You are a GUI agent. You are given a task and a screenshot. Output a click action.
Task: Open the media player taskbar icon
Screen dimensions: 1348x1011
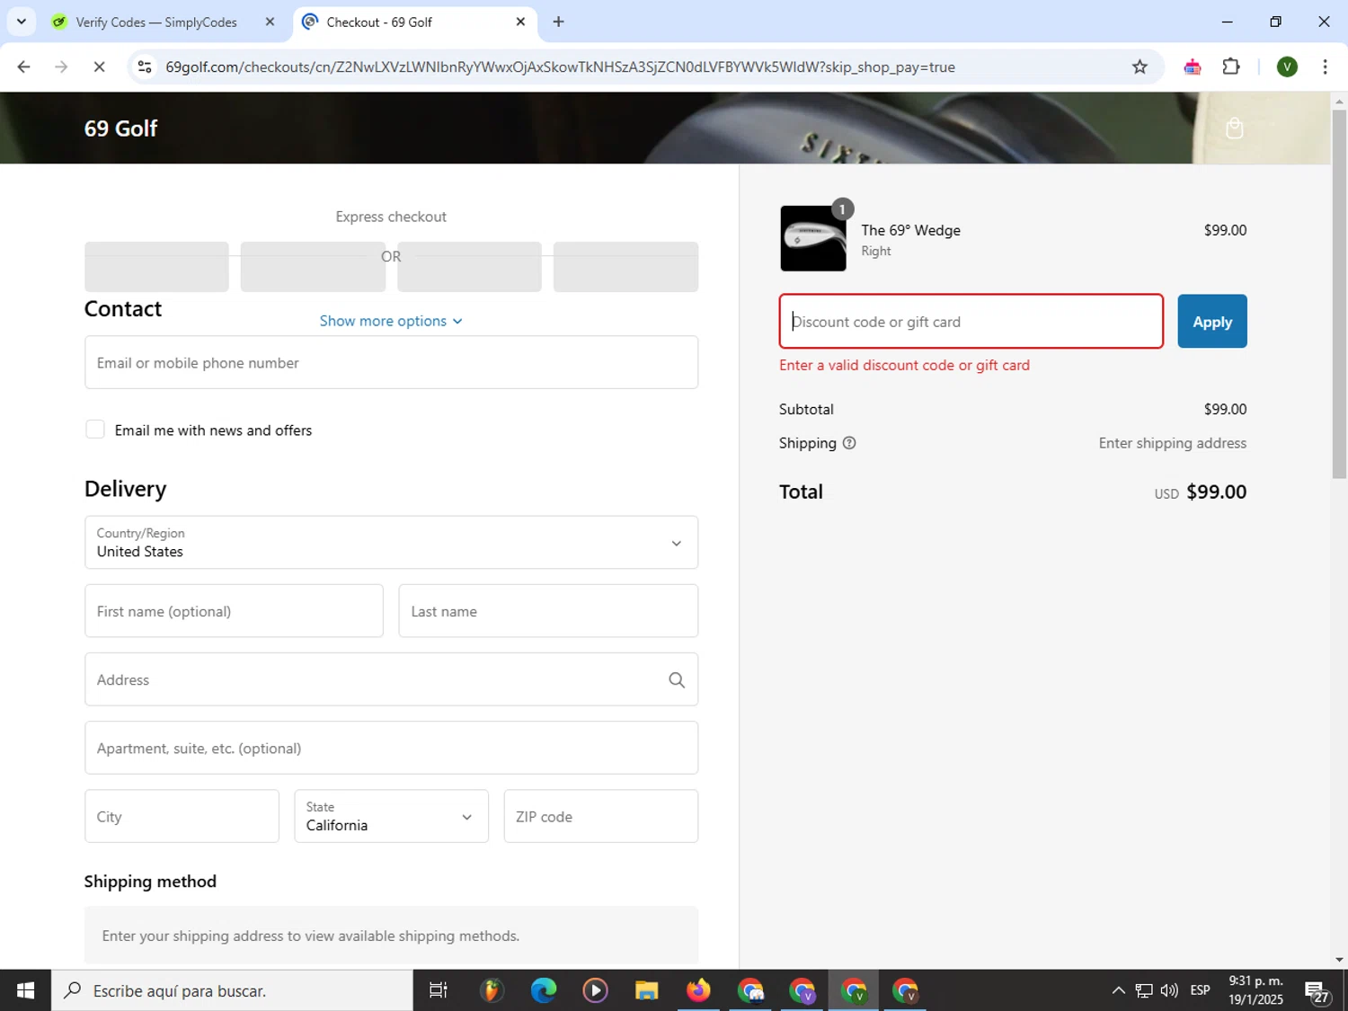point(594,990)
